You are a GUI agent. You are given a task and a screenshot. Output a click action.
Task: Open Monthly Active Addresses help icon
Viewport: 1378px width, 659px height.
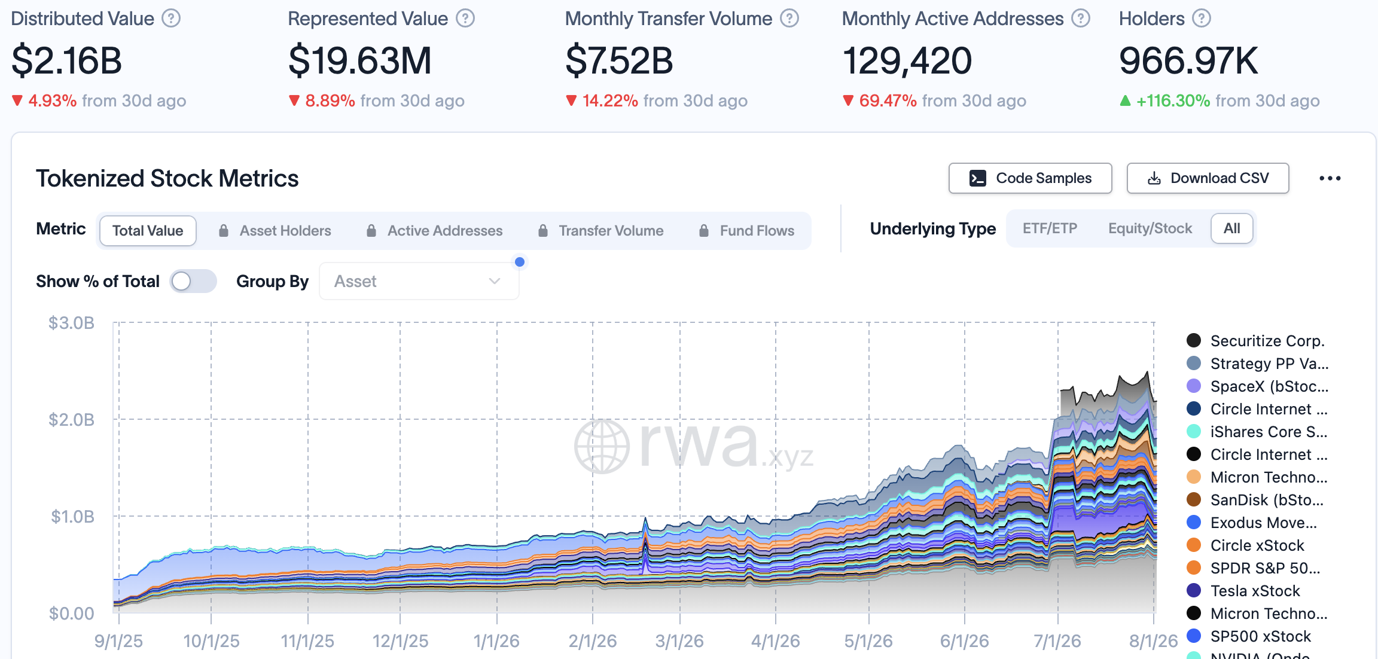[x=1081, y=19]
